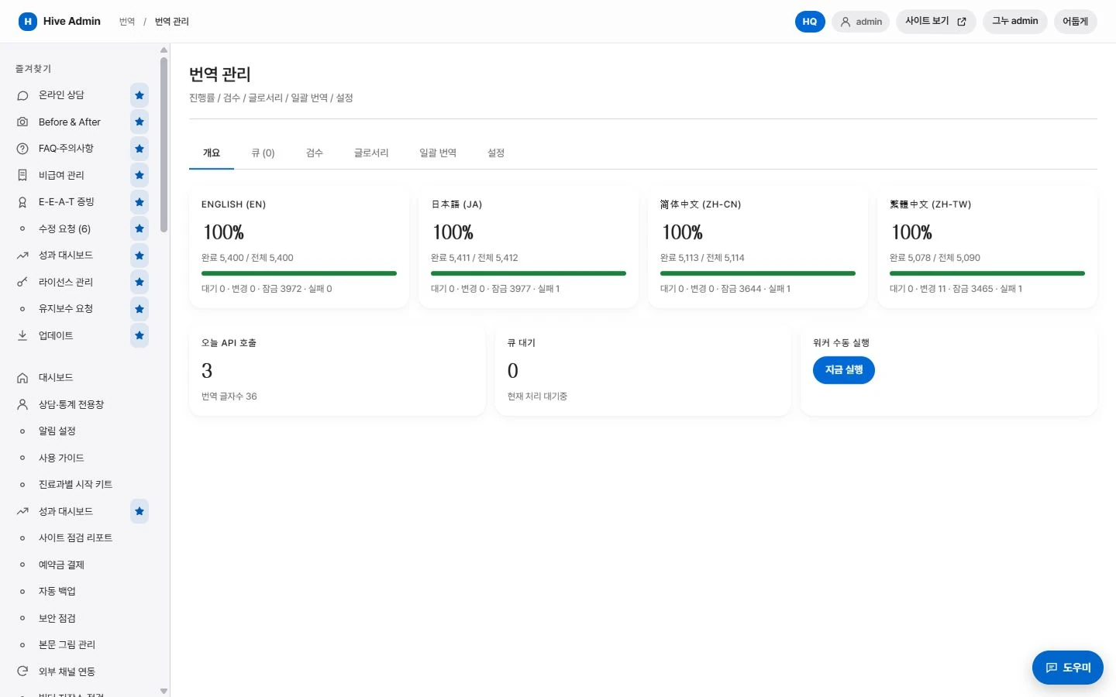Open the 도우미 helper chat button
This screenshot has height=697, width=1116.
coord(1068,668)
